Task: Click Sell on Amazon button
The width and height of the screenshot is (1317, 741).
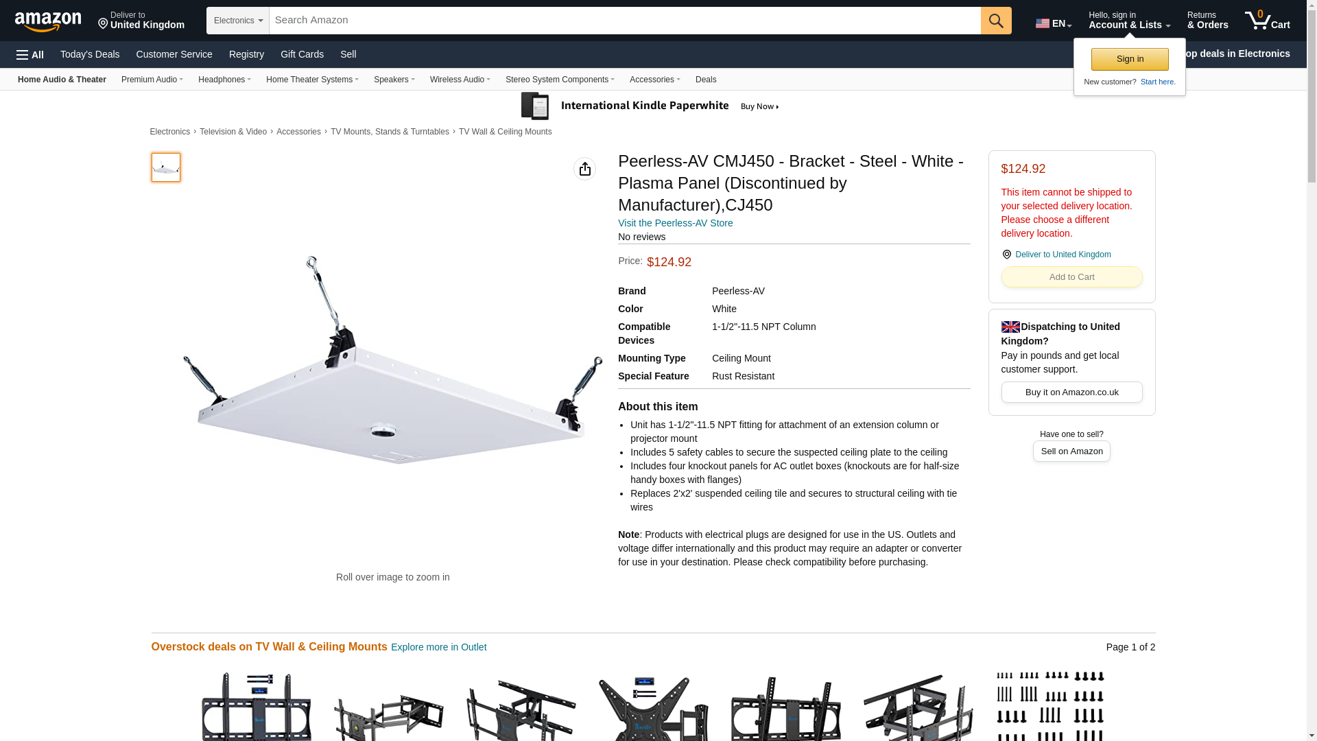Action: [1071, 451]
